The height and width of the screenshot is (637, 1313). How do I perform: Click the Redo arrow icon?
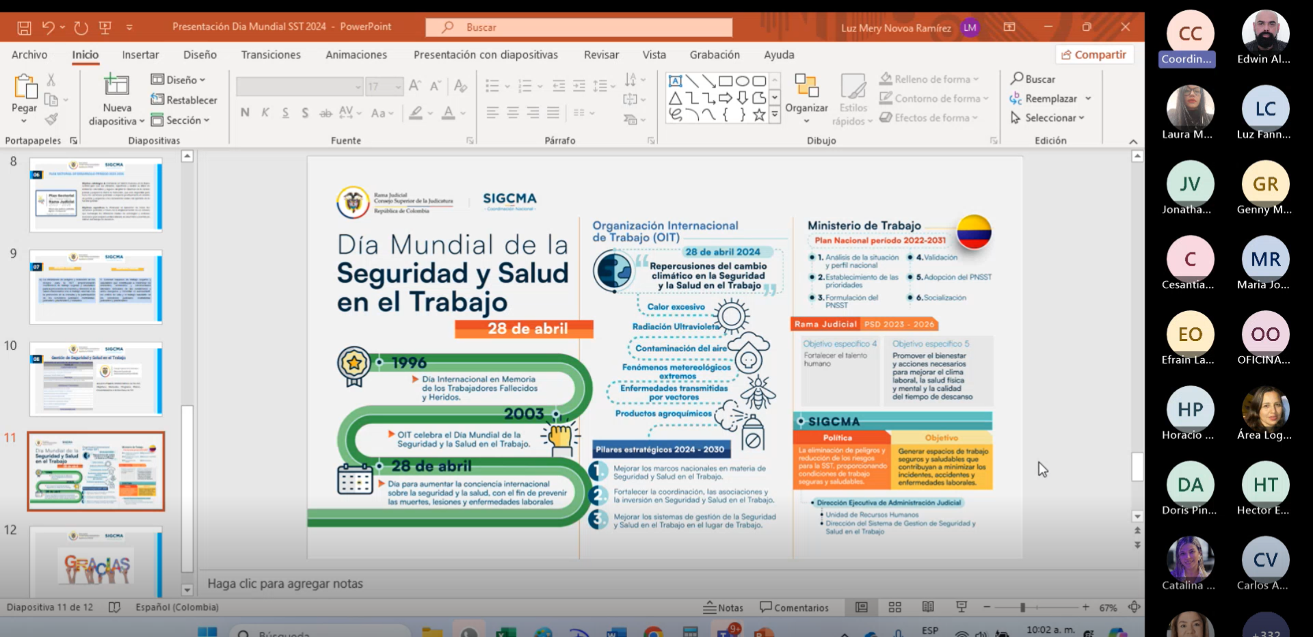click(x=81, y=27)
